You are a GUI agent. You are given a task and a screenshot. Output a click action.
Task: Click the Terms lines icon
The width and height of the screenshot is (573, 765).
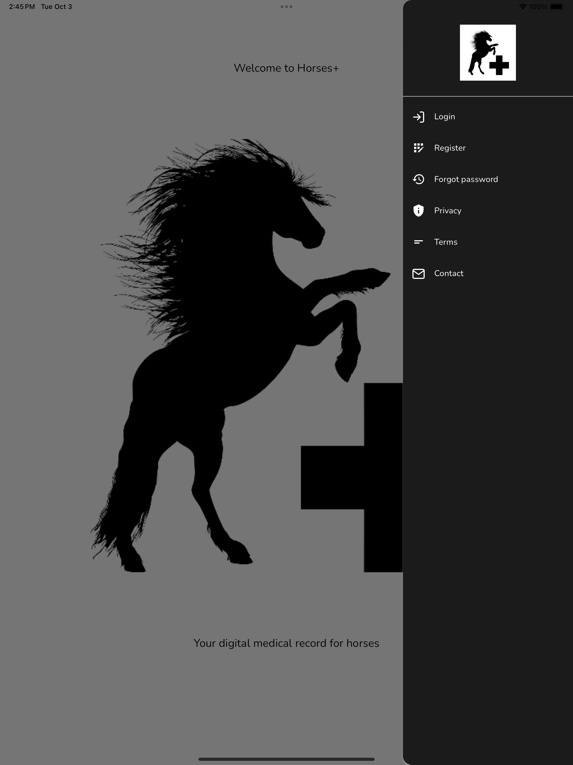tap(418, 242)
